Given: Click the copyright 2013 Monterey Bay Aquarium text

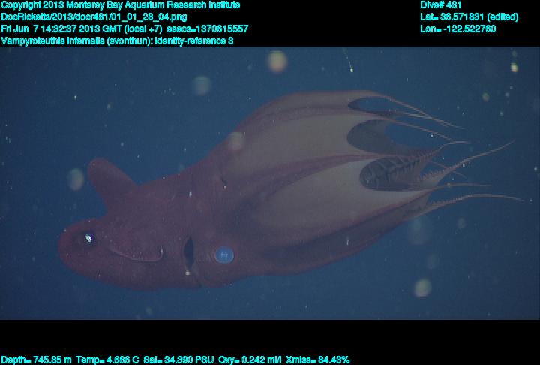Looking at the screenshot, I should 121,5.
